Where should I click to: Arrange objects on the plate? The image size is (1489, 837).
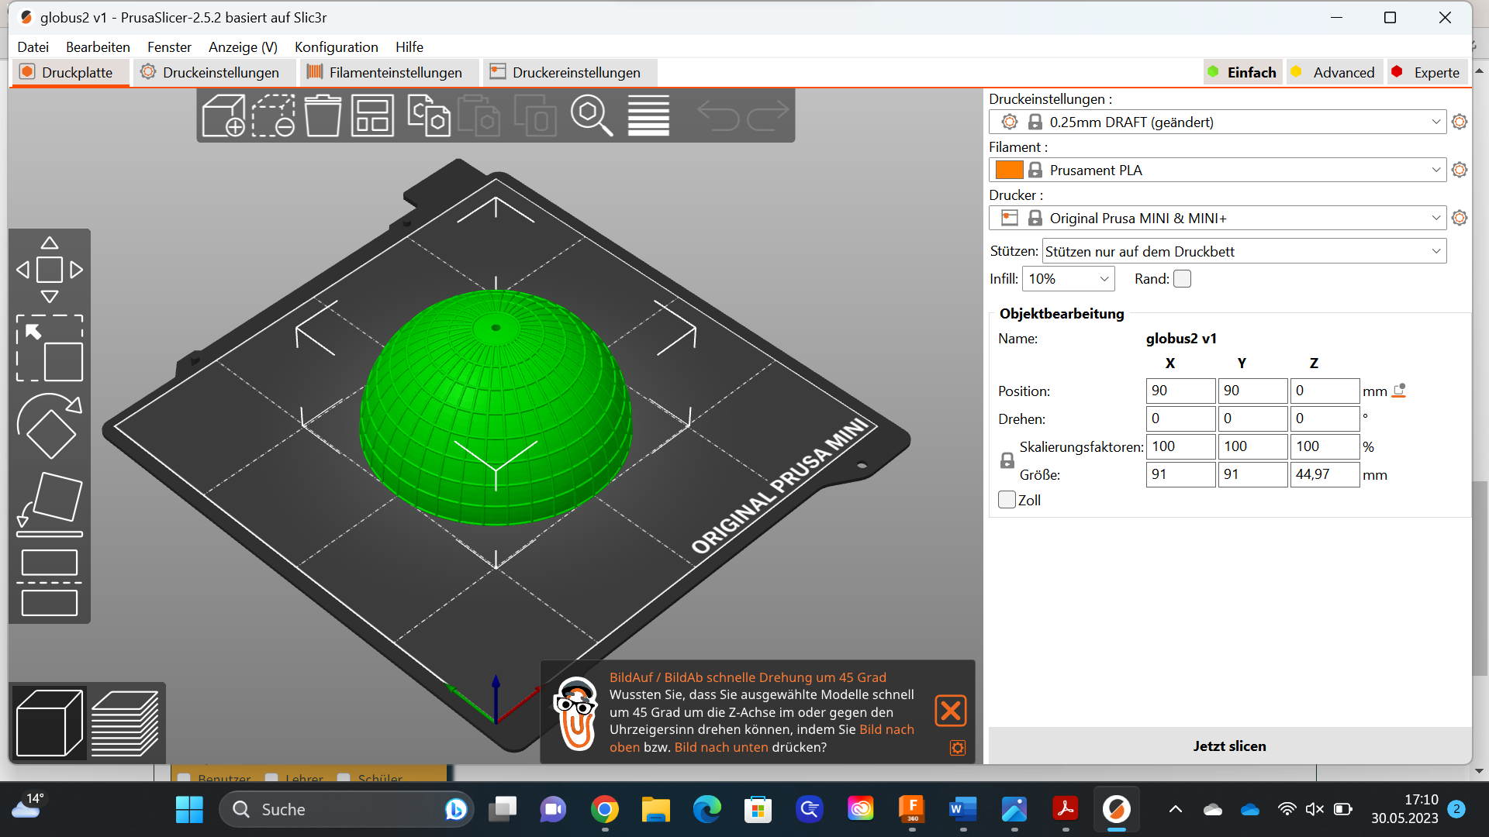pyautogui.click(x=372, y=115)
